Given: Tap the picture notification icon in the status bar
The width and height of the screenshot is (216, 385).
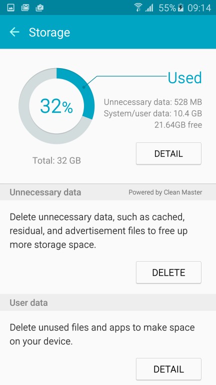Looking at the screenshot, I should 11,8.
